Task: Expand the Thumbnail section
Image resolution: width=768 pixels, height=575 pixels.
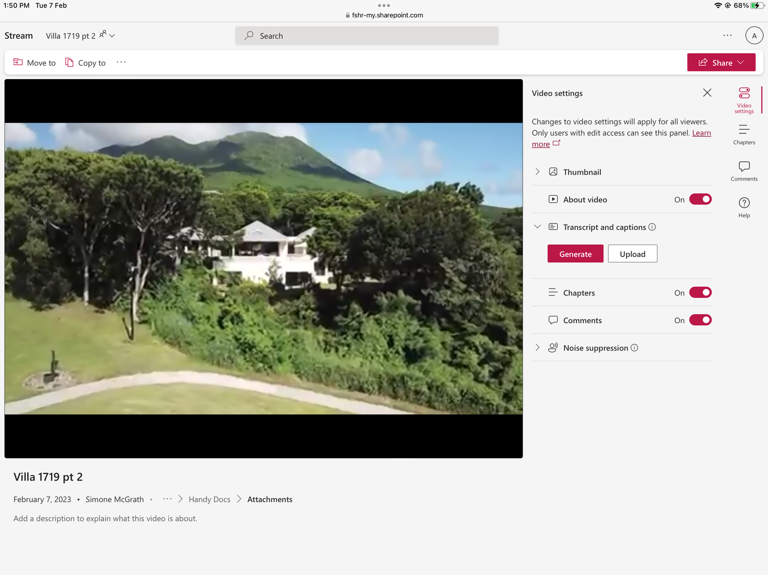Action: (x=538, y=172)
